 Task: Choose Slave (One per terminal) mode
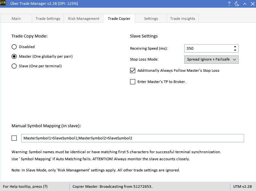14,66
